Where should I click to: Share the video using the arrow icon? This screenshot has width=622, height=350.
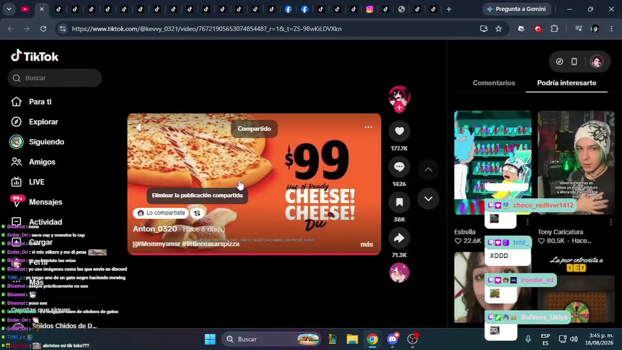[399, 238]
